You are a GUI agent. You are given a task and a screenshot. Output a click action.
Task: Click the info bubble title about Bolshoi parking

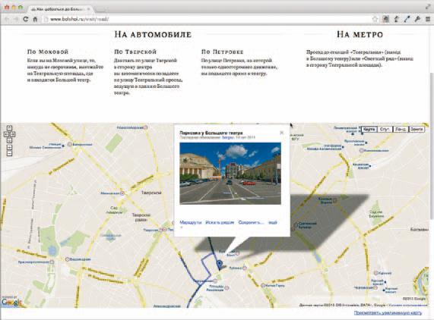(x=211, y=133)
